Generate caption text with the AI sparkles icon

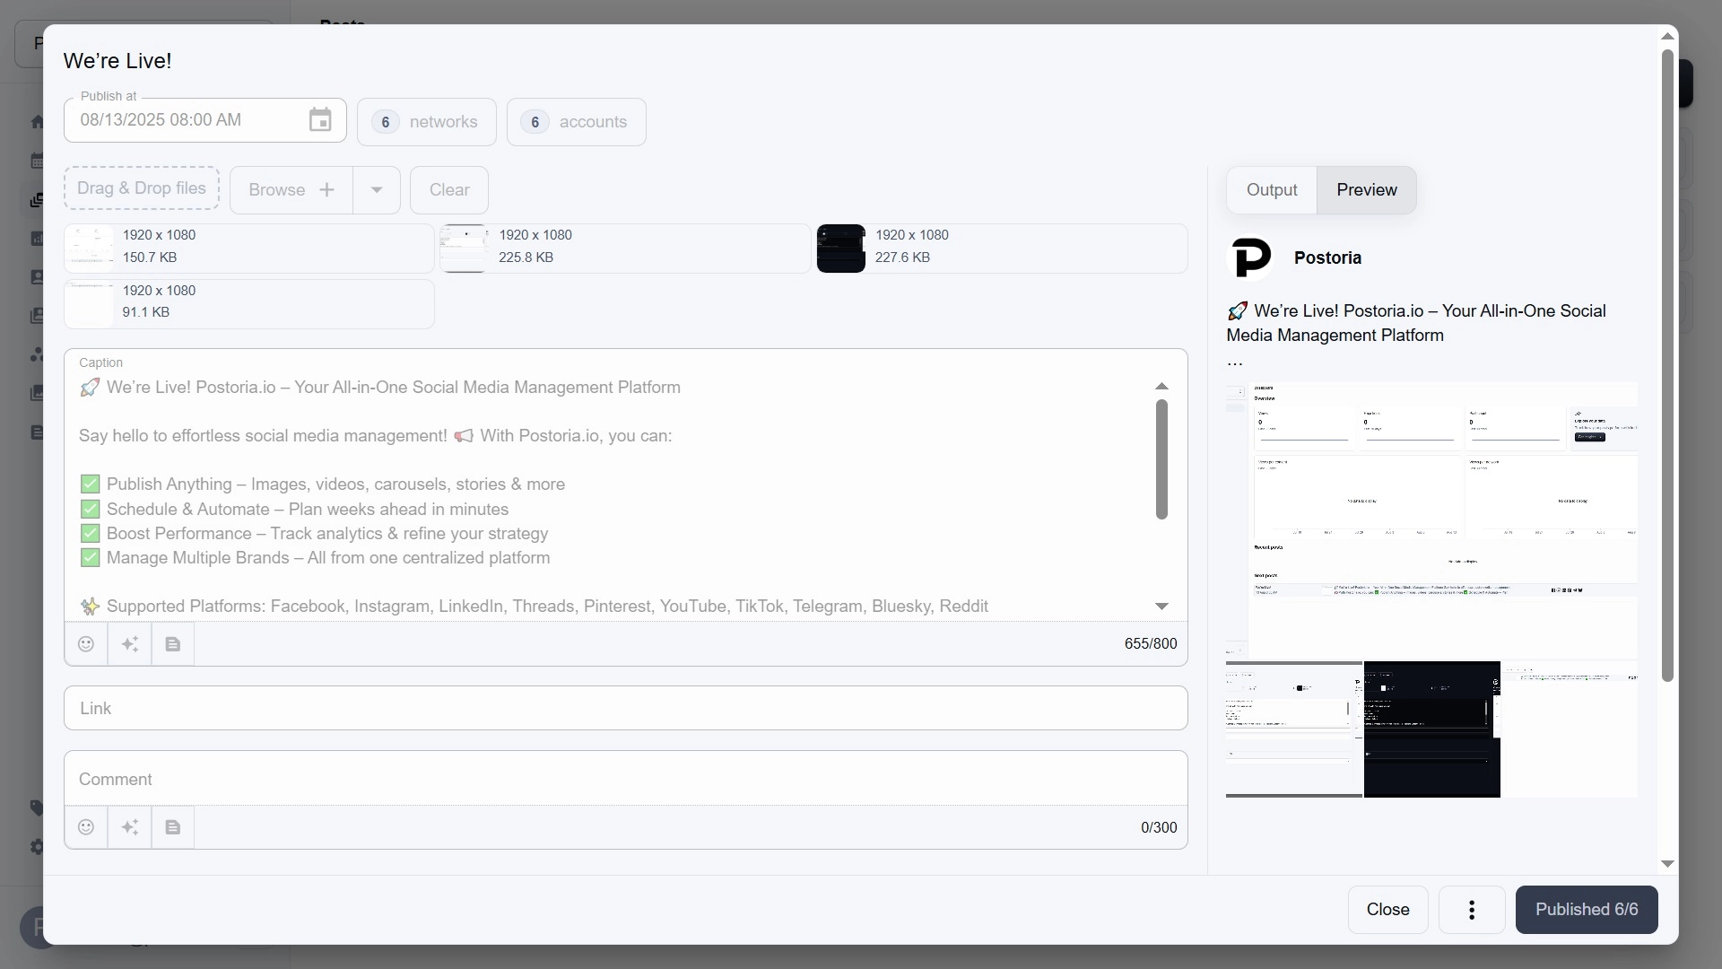tap(129, 644)
